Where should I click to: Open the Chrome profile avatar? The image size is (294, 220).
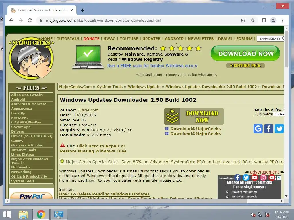coord(273,20)
